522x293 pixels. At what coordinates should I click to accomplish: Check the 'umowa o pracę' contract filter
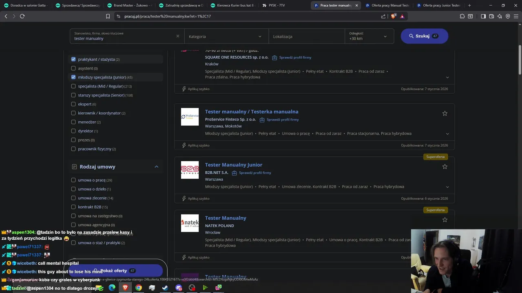click(x=73, y=180)
